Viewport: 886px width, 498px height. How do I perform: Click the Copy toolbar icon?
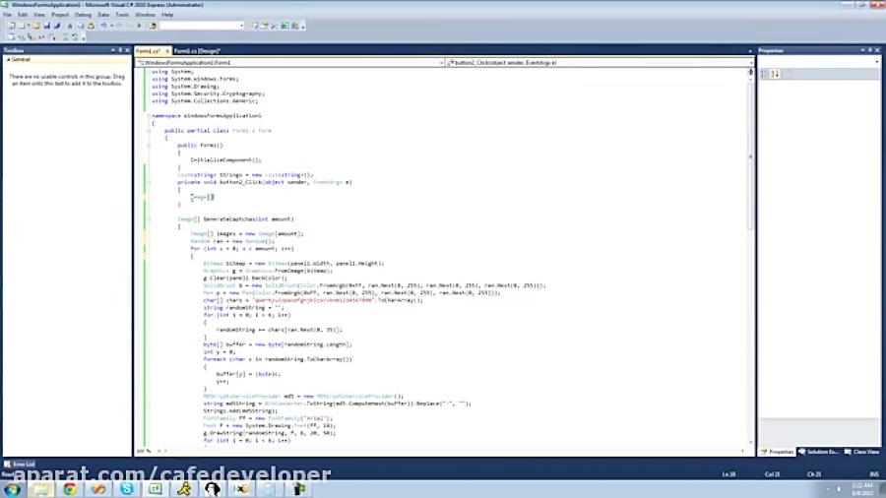[x=81, y=26]
